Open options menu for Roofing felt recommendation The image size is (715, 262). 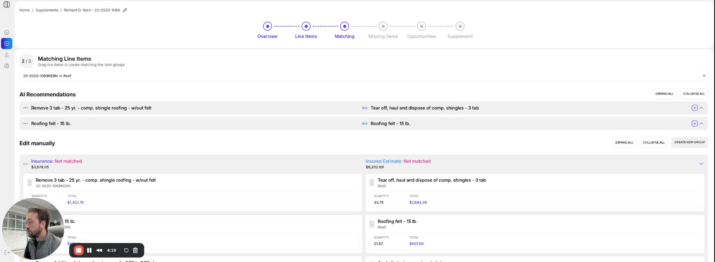tap(25, 124)
